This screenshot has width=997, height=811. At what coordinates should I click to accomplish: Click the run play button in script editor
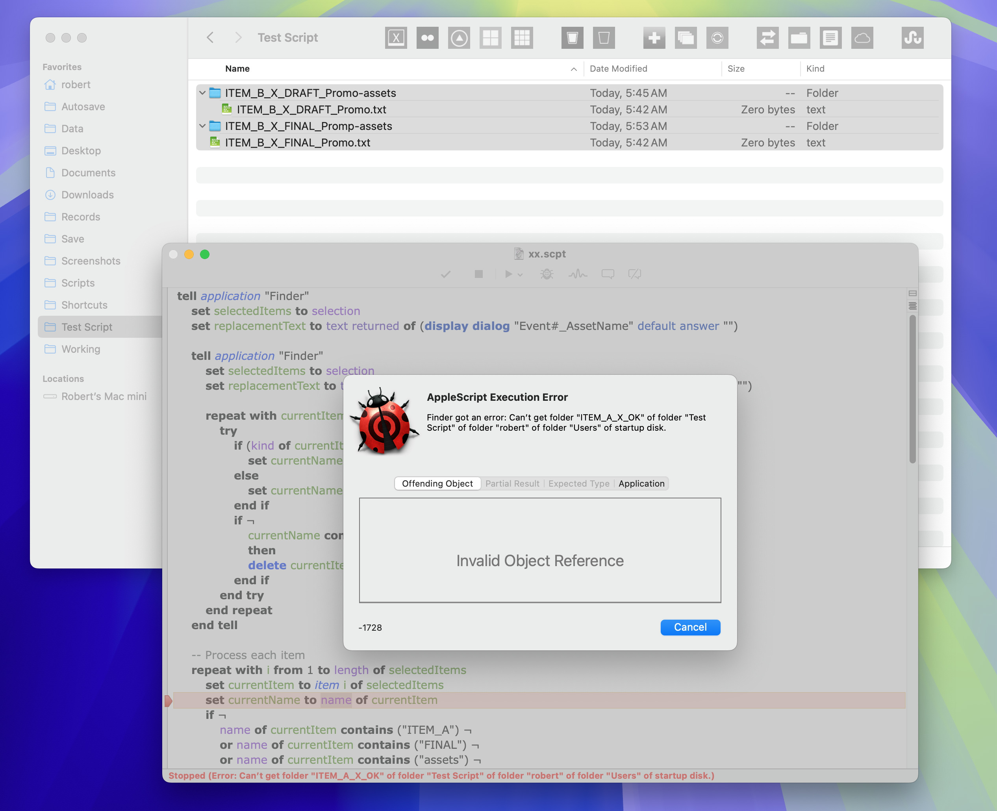[x=509, y=274]
